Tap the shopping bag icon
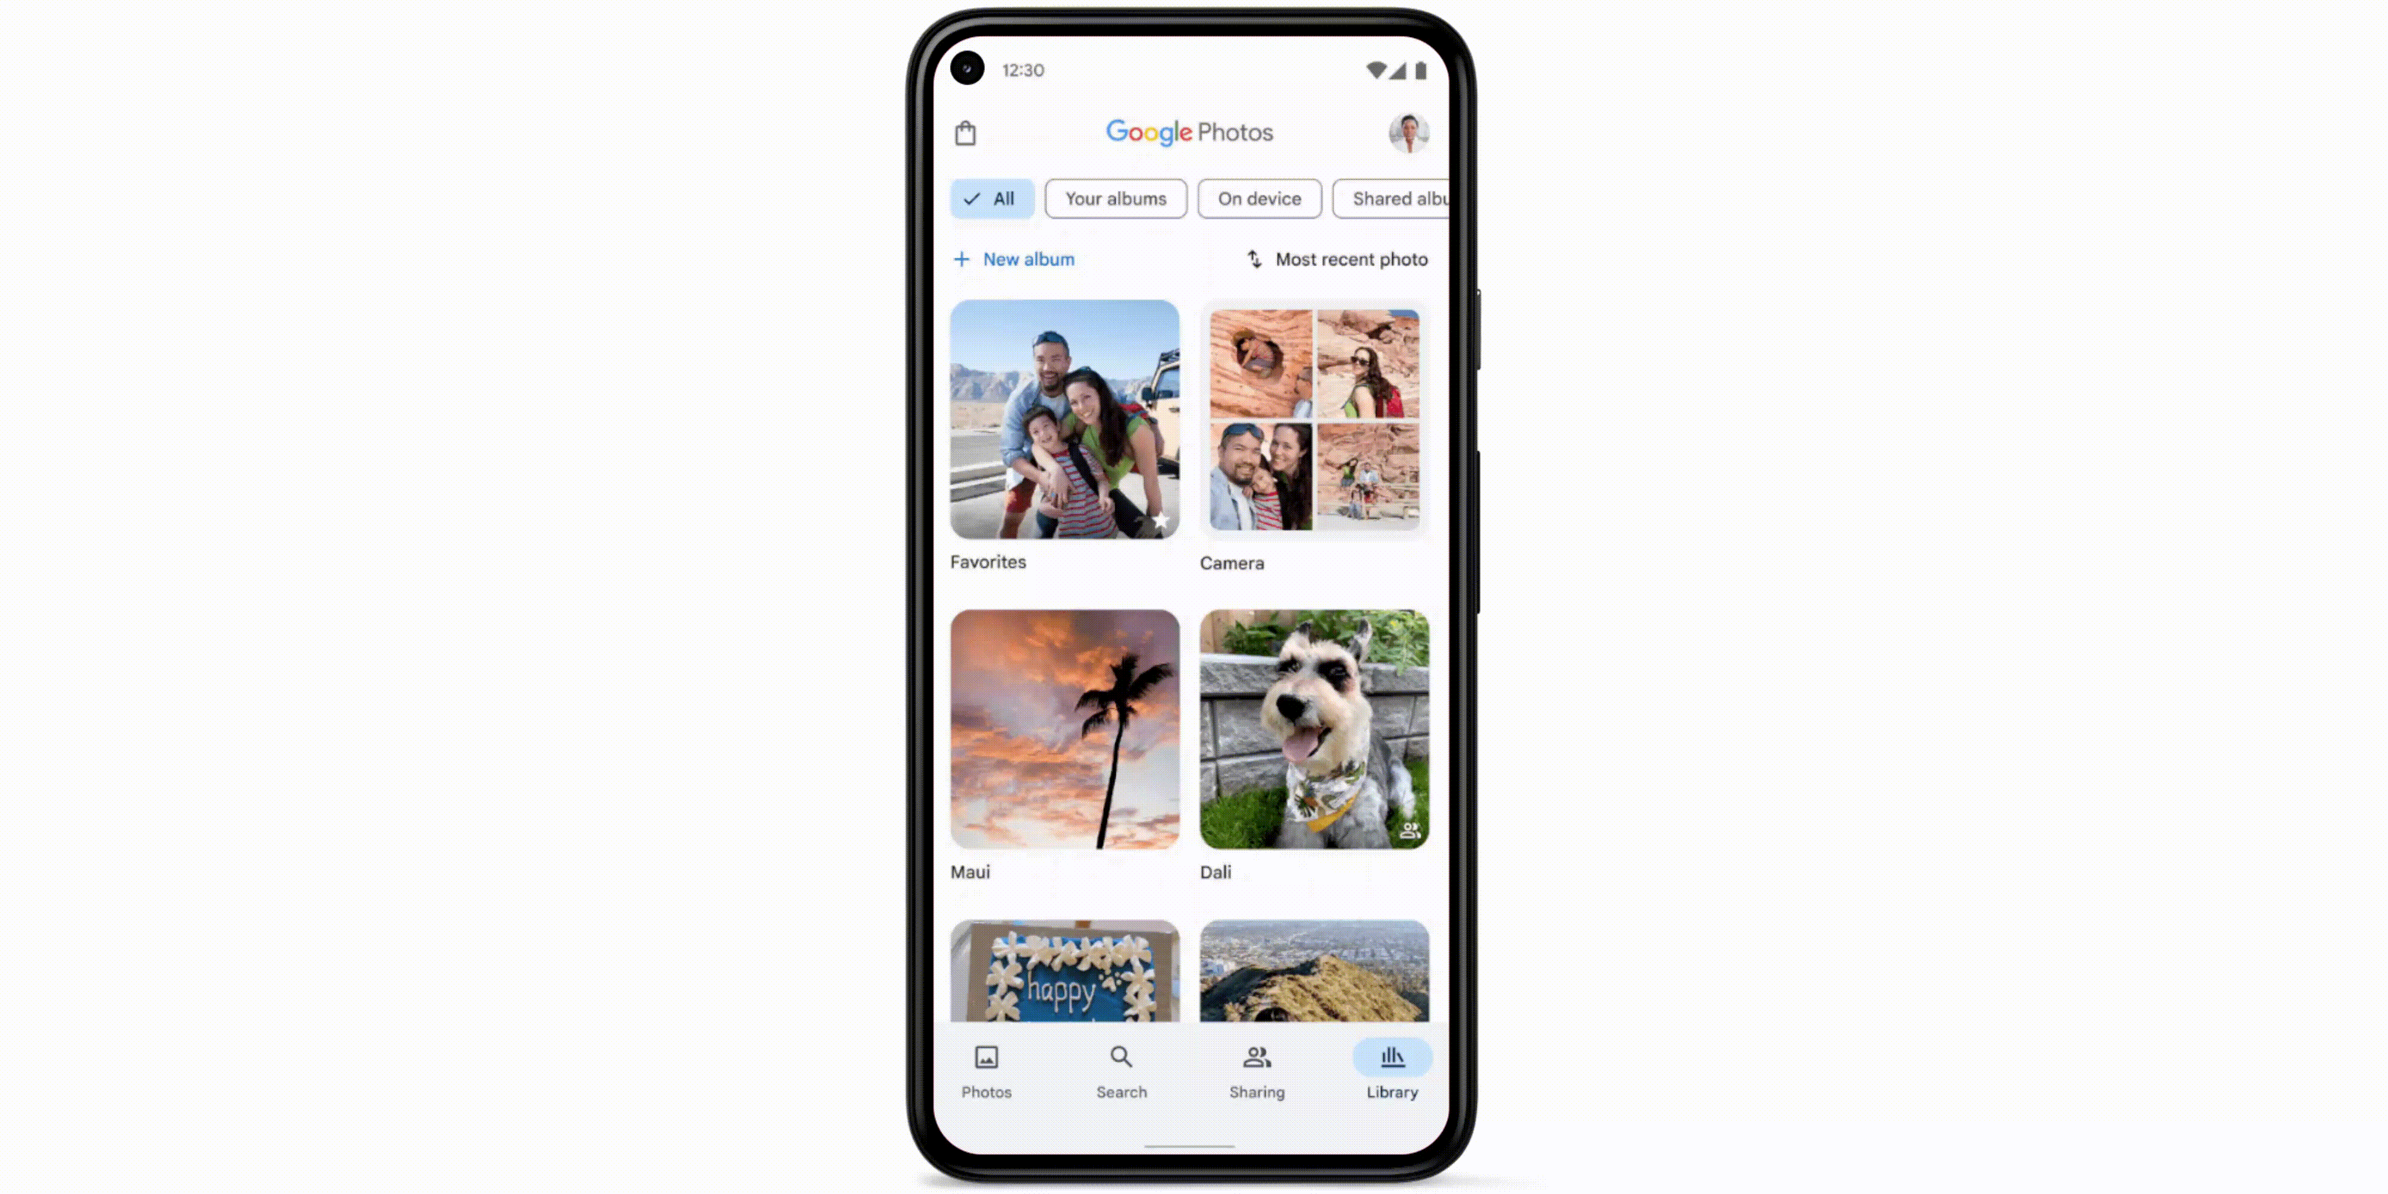The image size is (2388, 1194). 964,133
